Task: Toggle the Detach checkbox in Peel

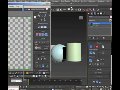Action: coord(39,56)
